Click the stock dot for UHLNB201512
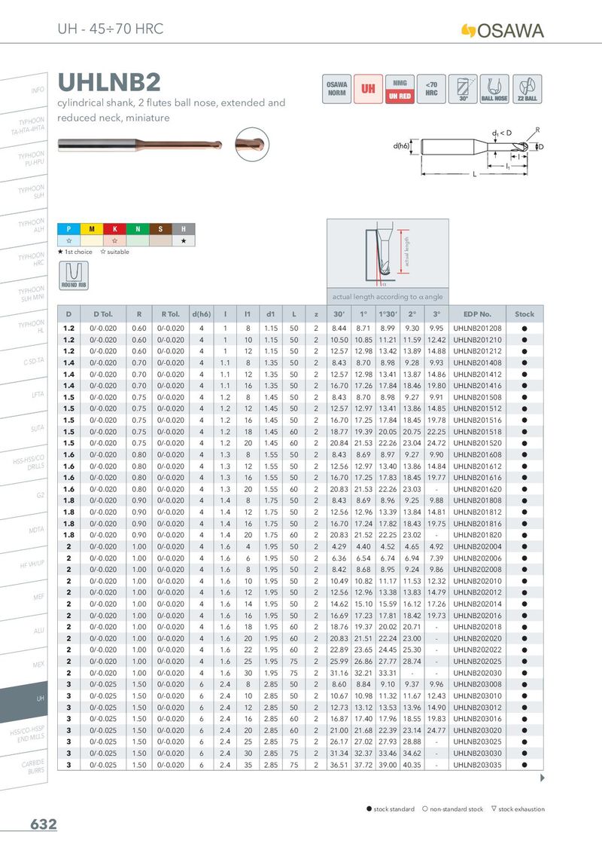The height and width of the screenshot is (853, 602). coord(524,408)
